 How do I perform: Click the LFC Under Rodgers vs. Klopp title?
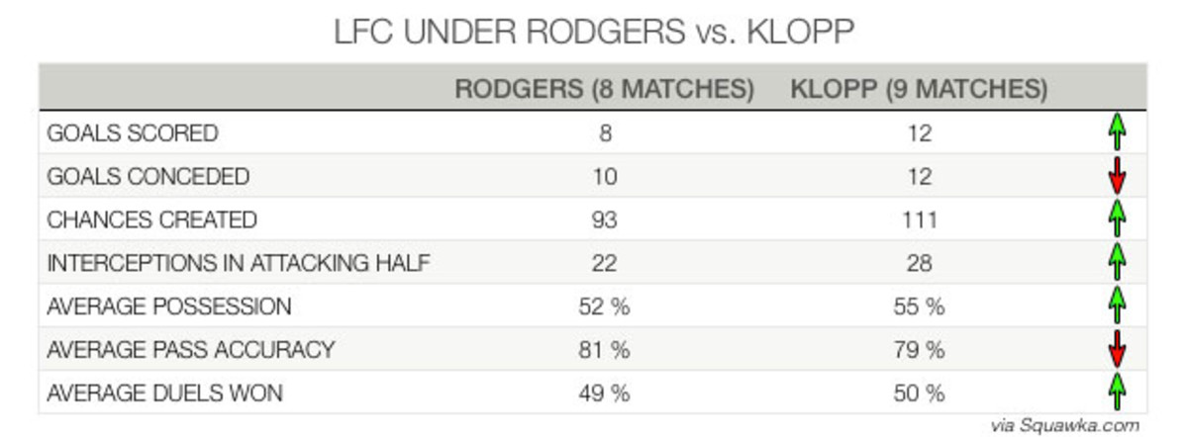[x=594, y=33]
